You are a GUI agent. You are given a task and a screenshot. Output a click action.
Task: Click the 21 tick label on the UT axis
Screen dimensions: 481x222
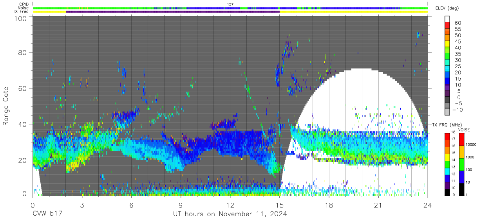tap(378, 205)
